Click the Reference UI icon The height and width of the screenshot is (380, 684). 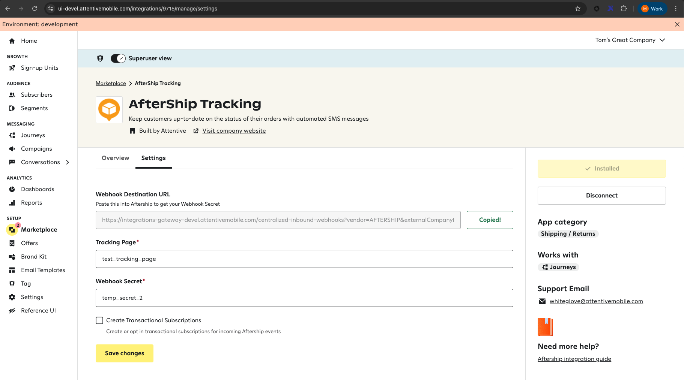click(12, 311)
